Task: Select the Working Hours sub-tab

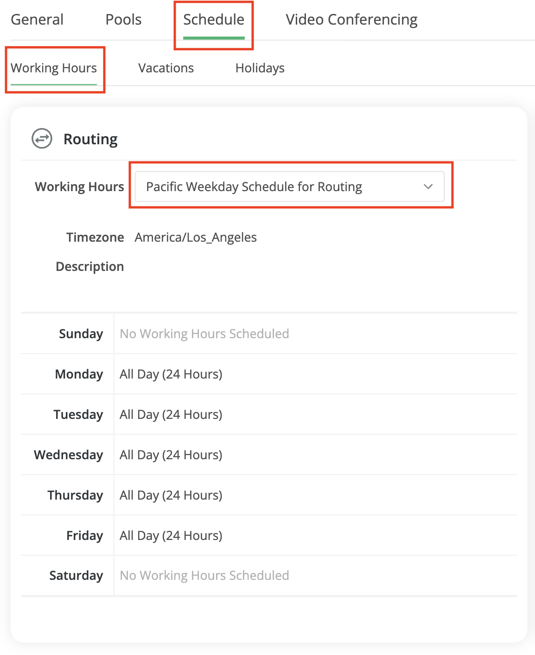Action: [54, 68]
